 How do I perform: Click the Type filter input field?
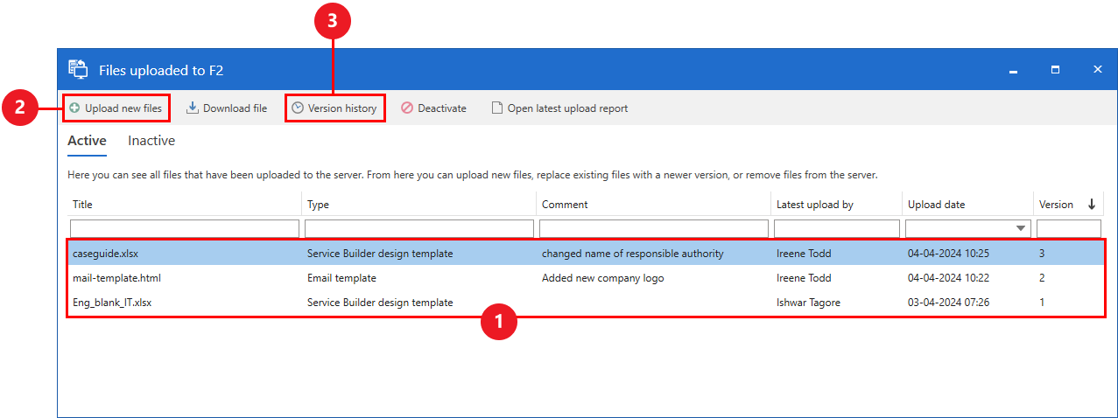(x=419, y=229)
